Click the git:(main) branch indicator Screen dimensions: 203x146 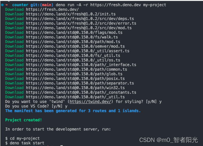42,5
